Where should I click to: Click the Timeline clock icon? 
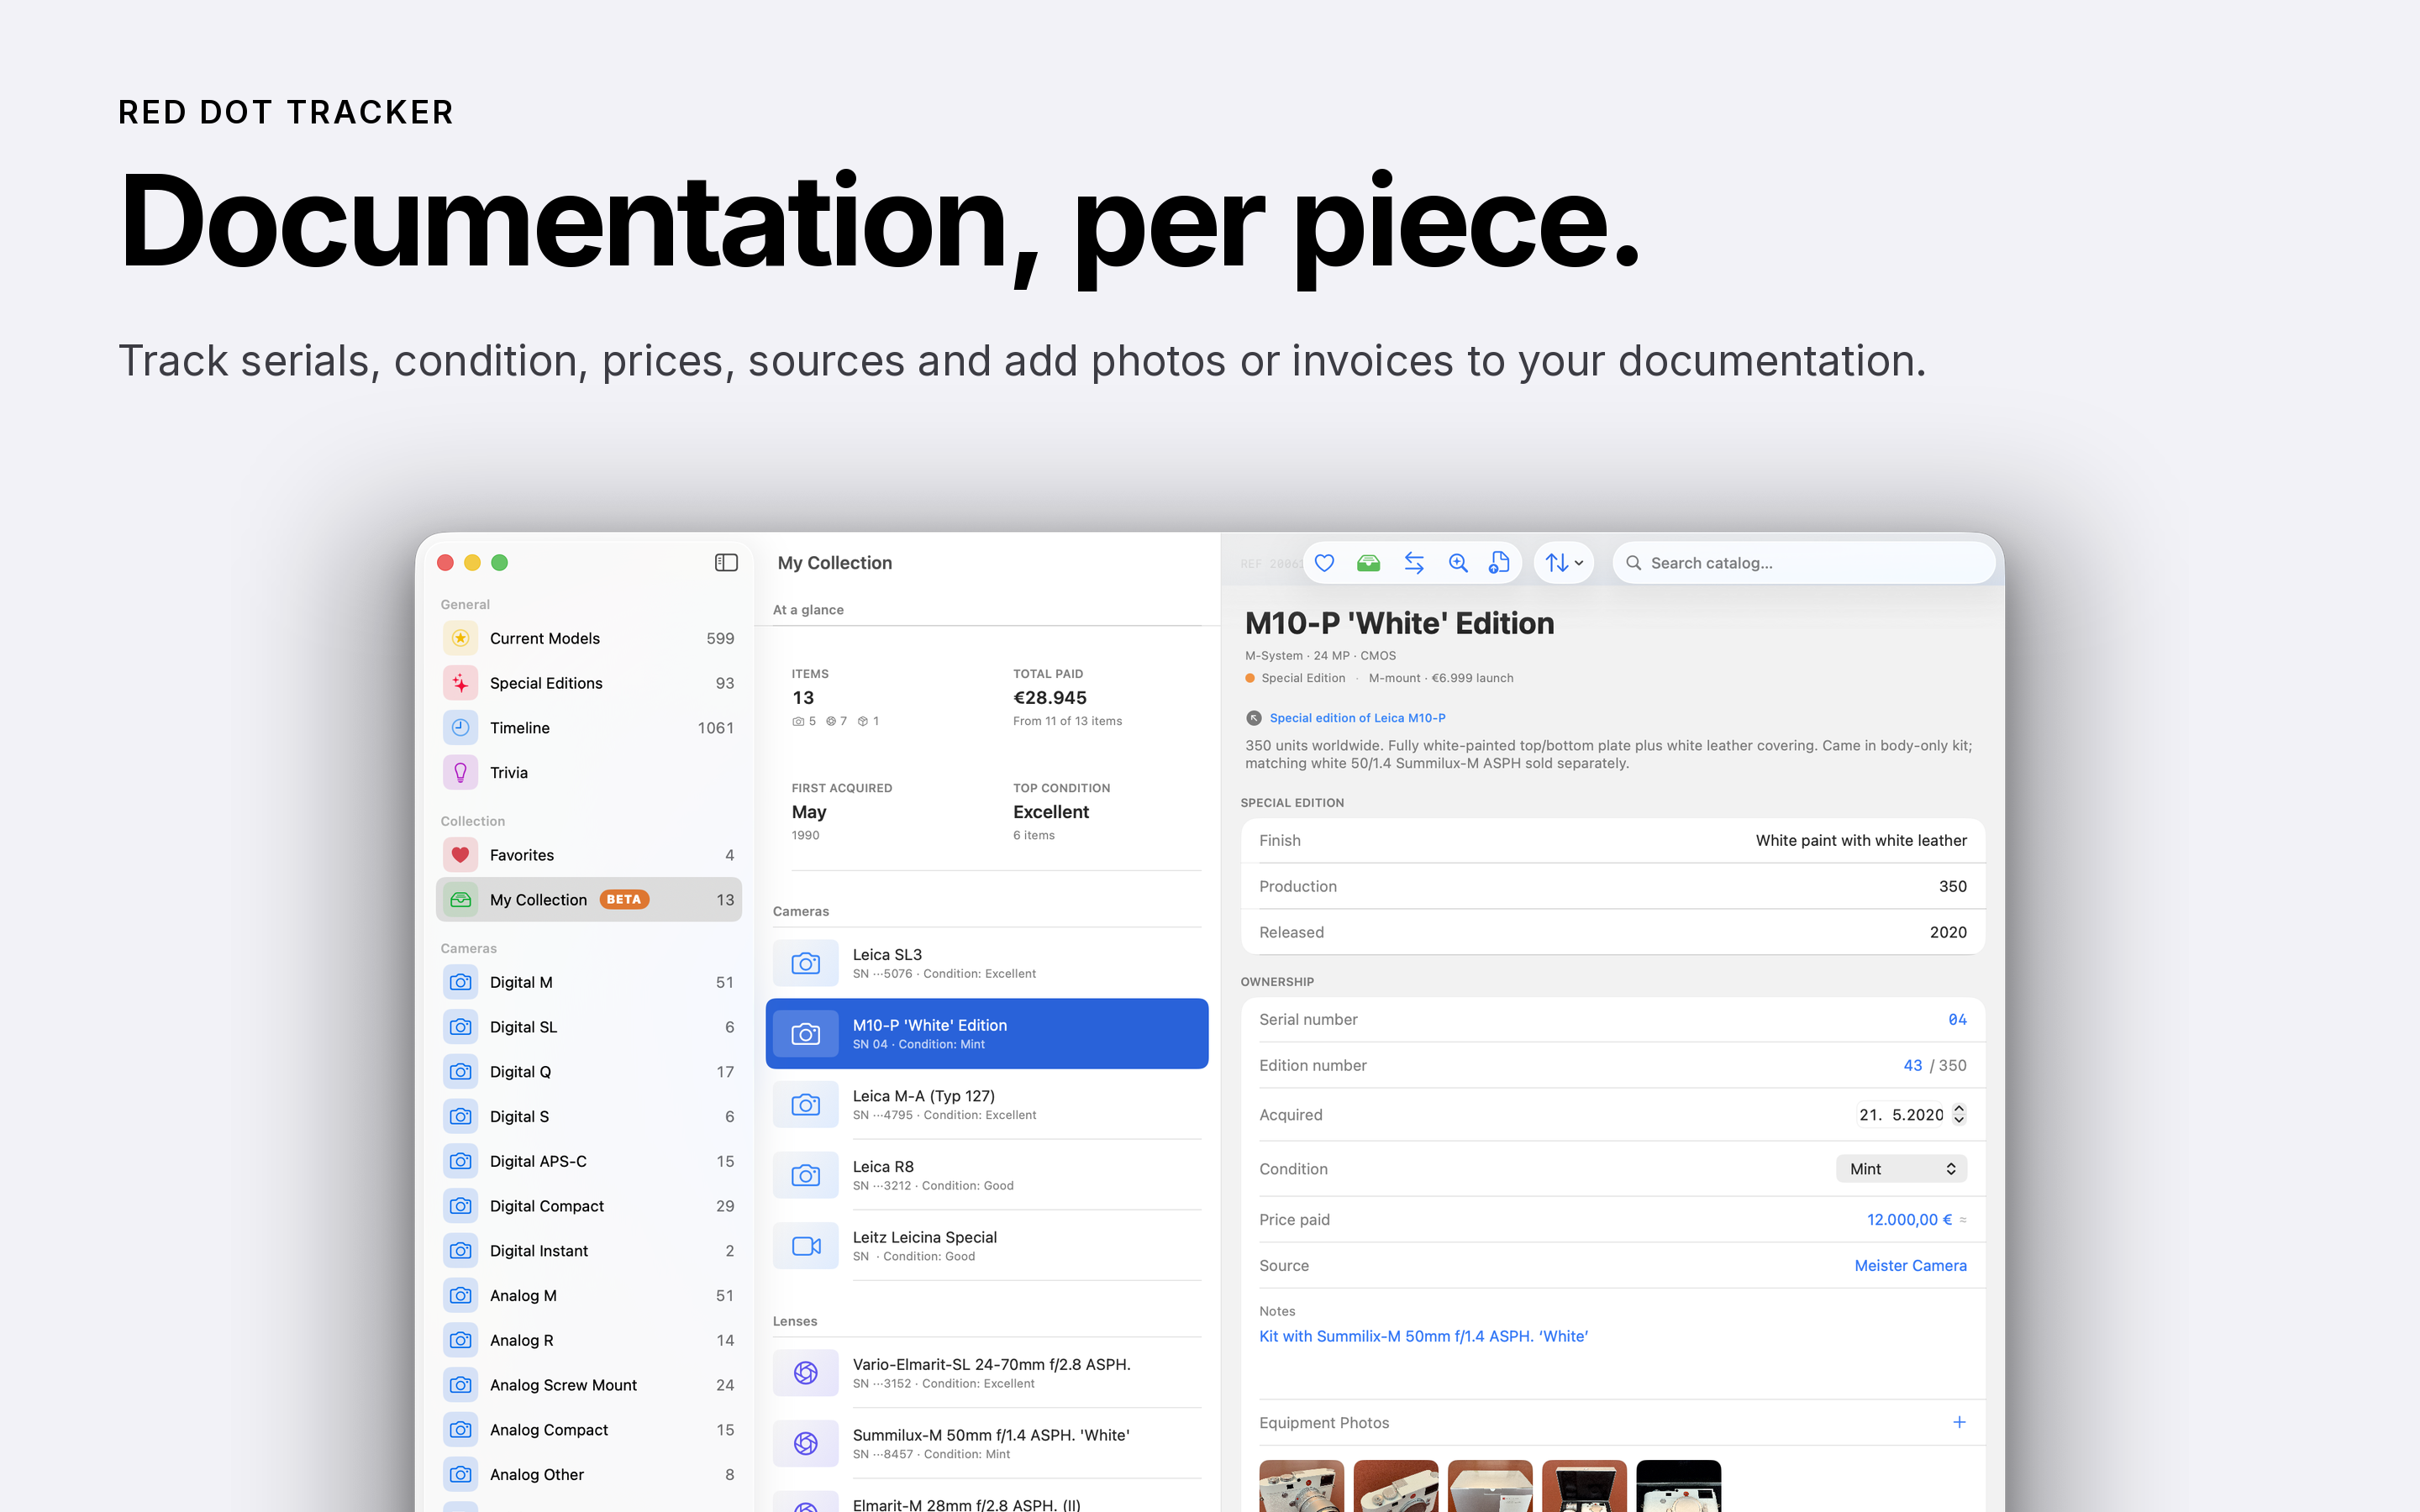(460, 728)
